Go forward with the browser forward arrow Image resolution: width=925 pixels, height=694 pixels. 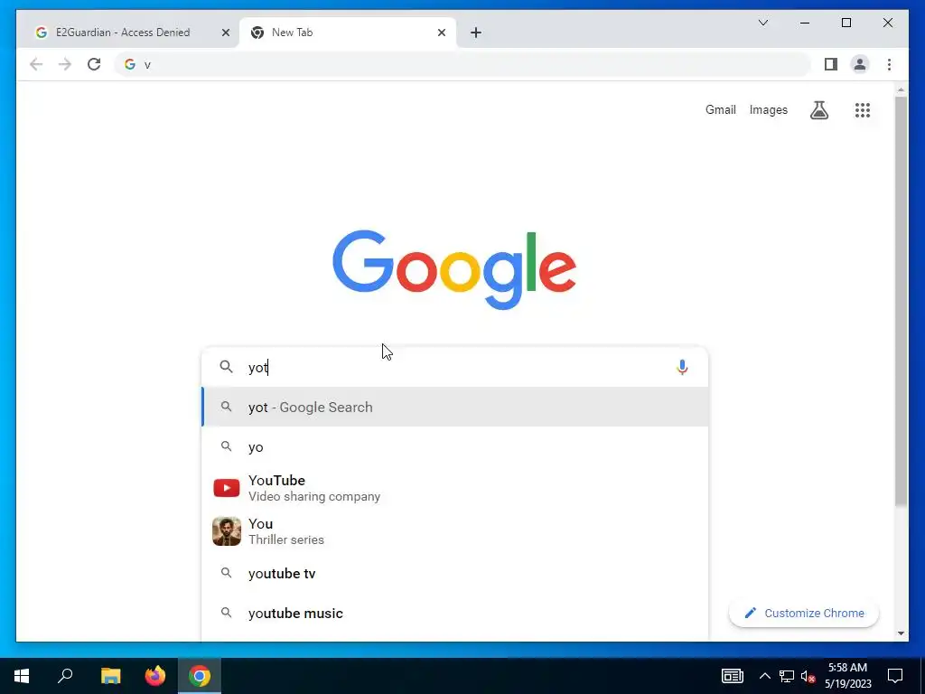pos(65,64)
